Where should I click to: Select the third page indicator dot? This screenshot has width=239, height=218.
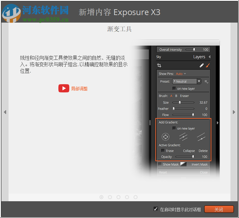pyautogui.click(x=118, y=197)
